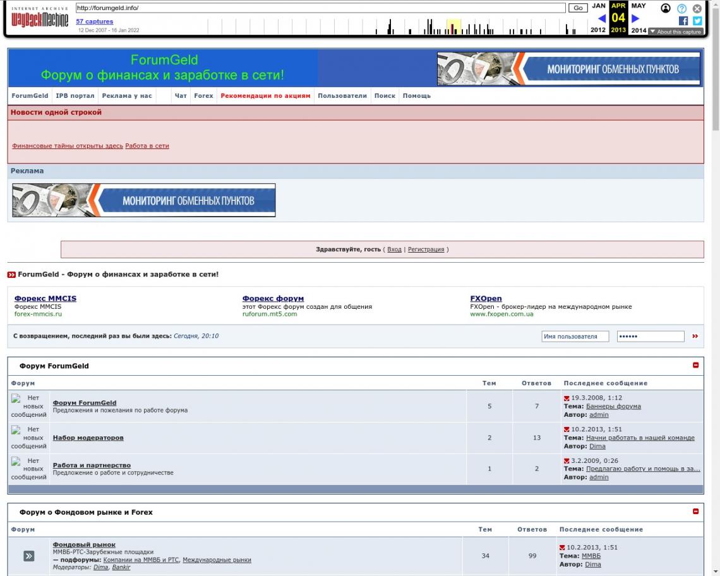Open the Пользователи menu item
Image resolution: width=720 pixels, height=576 pixels.
click(x=342, y=96)
